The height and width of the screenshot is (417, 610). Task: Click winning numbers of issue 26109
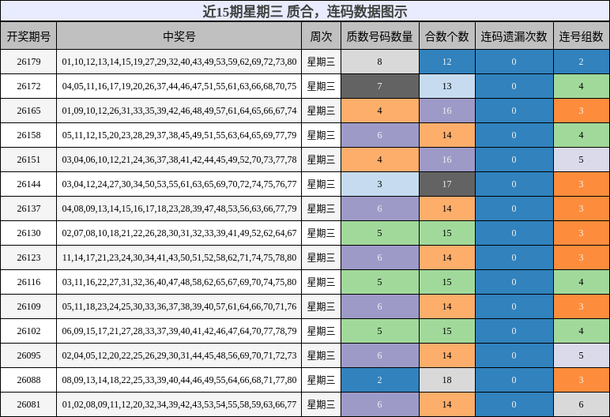pyautogui.click(x=179, y=306)
